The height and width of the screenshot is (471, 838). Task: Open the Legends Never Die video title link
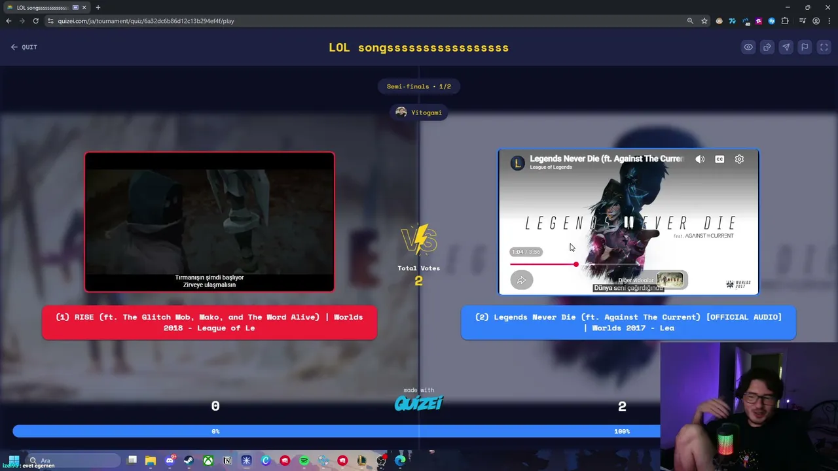point(606,158)
